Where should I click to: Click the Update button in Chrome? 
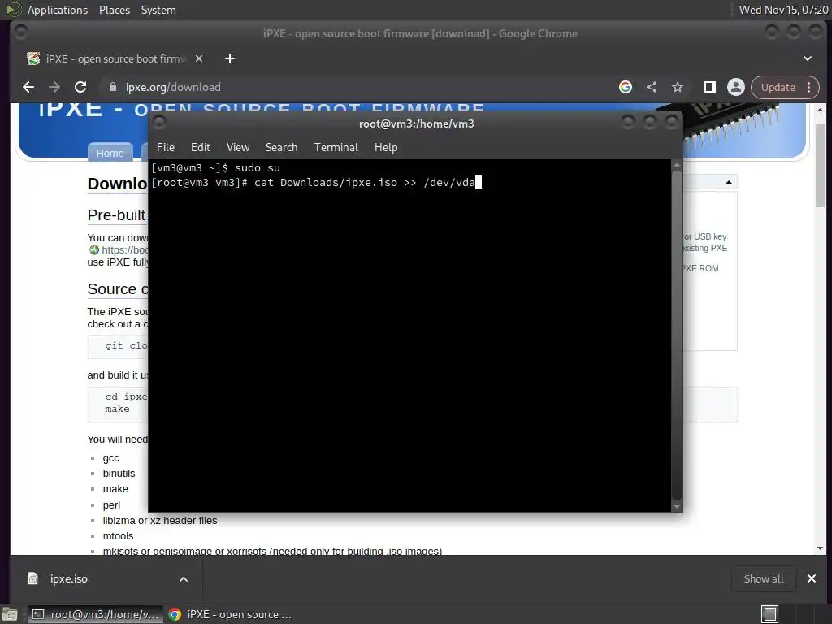(x=778, y=87)
